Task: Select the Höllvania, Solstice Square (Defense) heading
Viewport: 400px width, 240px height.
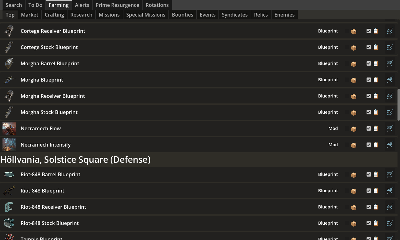Action: tap(75, 159)
